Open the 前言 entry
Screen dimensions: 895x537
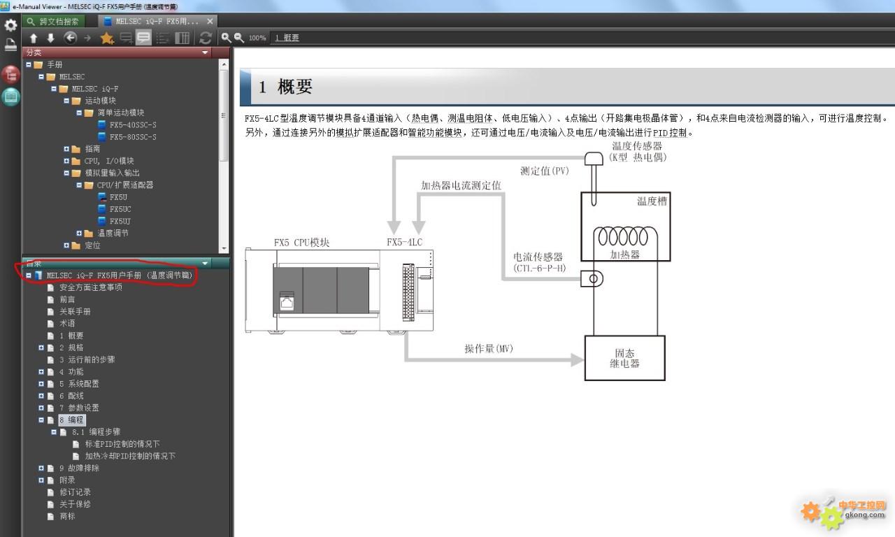coord(67,299)
